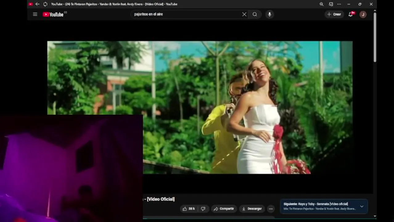Dislike the video with thumbs down
The width and height of the screenshot is (394, 222).
coord(203,209)
